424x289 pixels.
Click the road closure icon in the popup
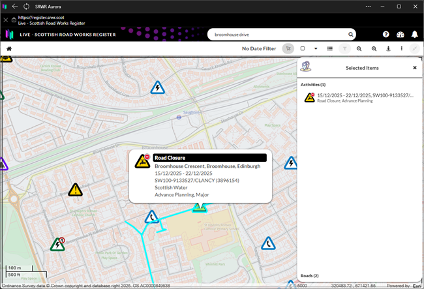[x=142, y=161]
